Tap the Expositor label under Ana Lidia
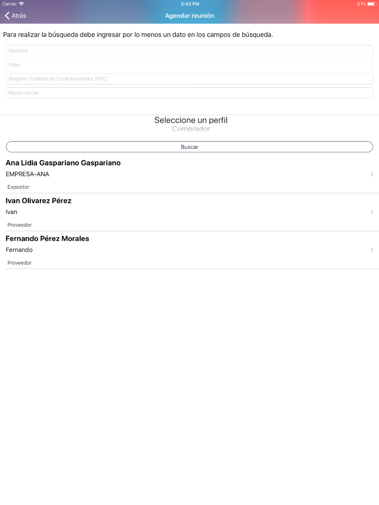This screenshot has width=379, height=505. pos(18,187)
